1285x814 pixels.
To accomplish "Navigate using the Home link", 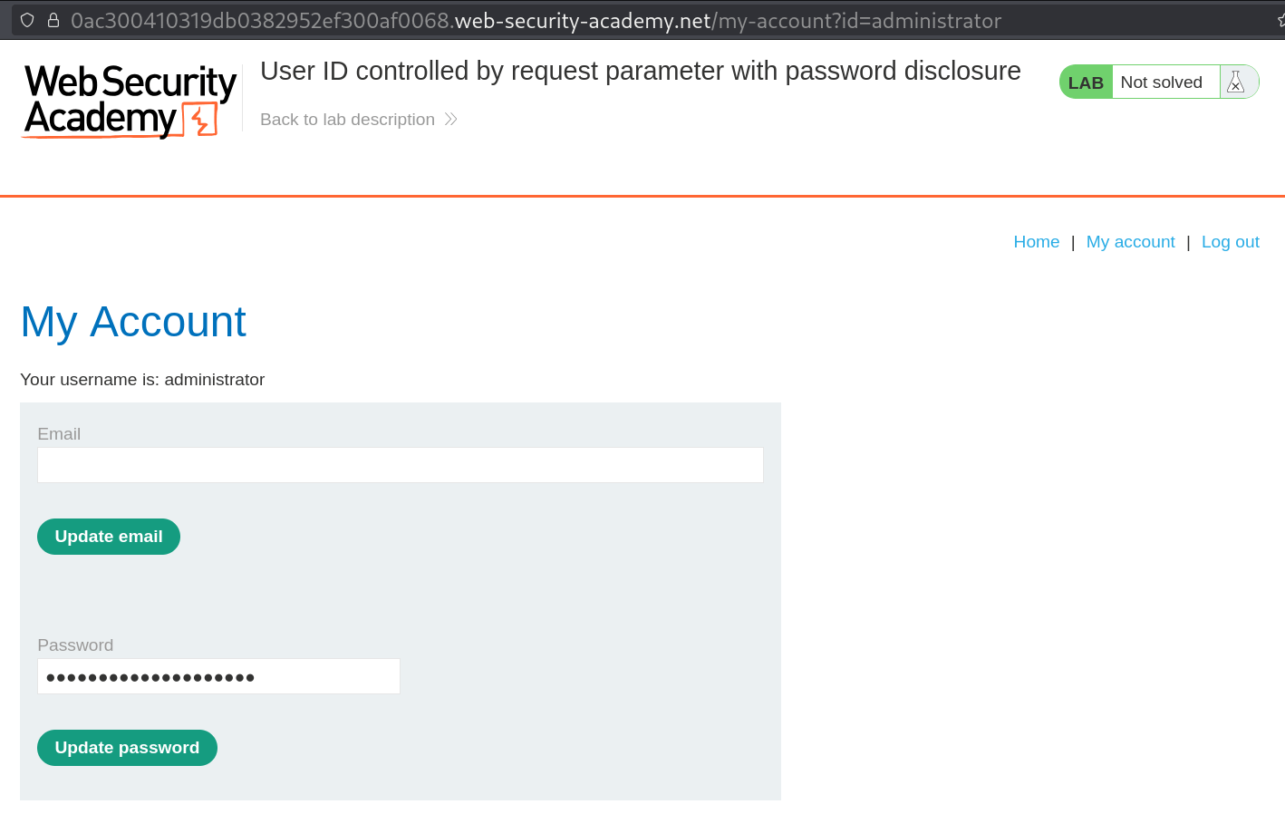I will [x=1036, y=241].
